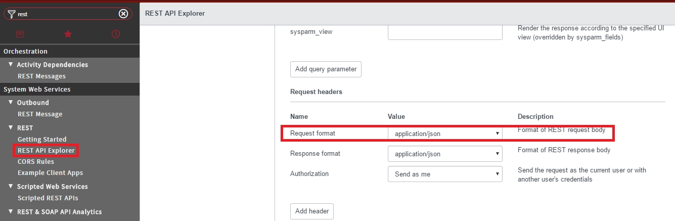The image size is (675, 221).
Task: Open history with the clock icon
Action: click(116, 34)
